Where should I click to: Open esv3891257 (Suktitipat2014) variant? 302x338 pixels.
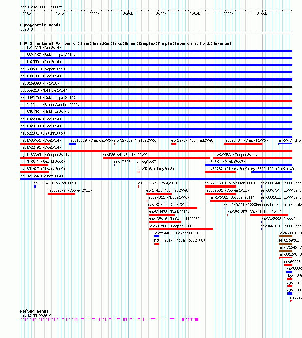pos(260,215)
